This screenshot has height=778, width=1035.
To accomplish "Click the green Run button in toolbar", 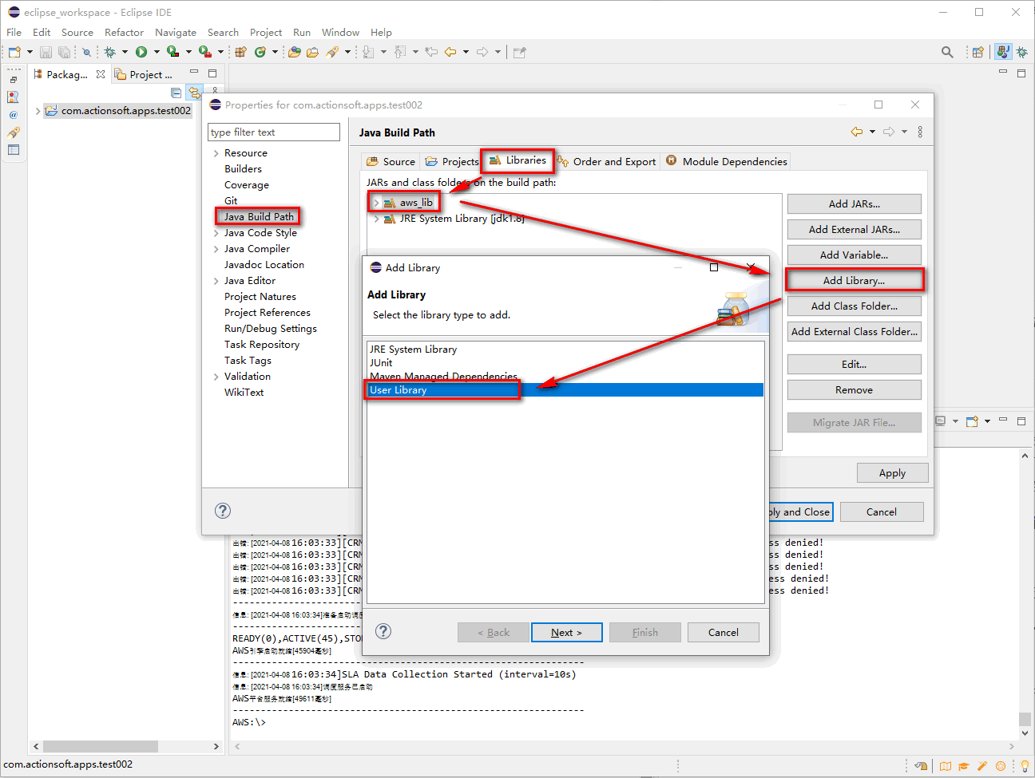I will point(141,52).
